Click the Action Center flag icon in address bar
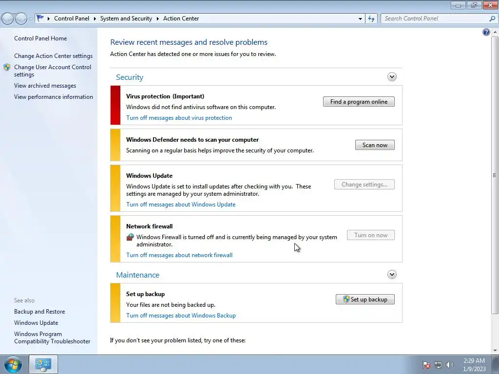This screenshot has width=499, height=374. pyautogui.click(x=40, y=18)
